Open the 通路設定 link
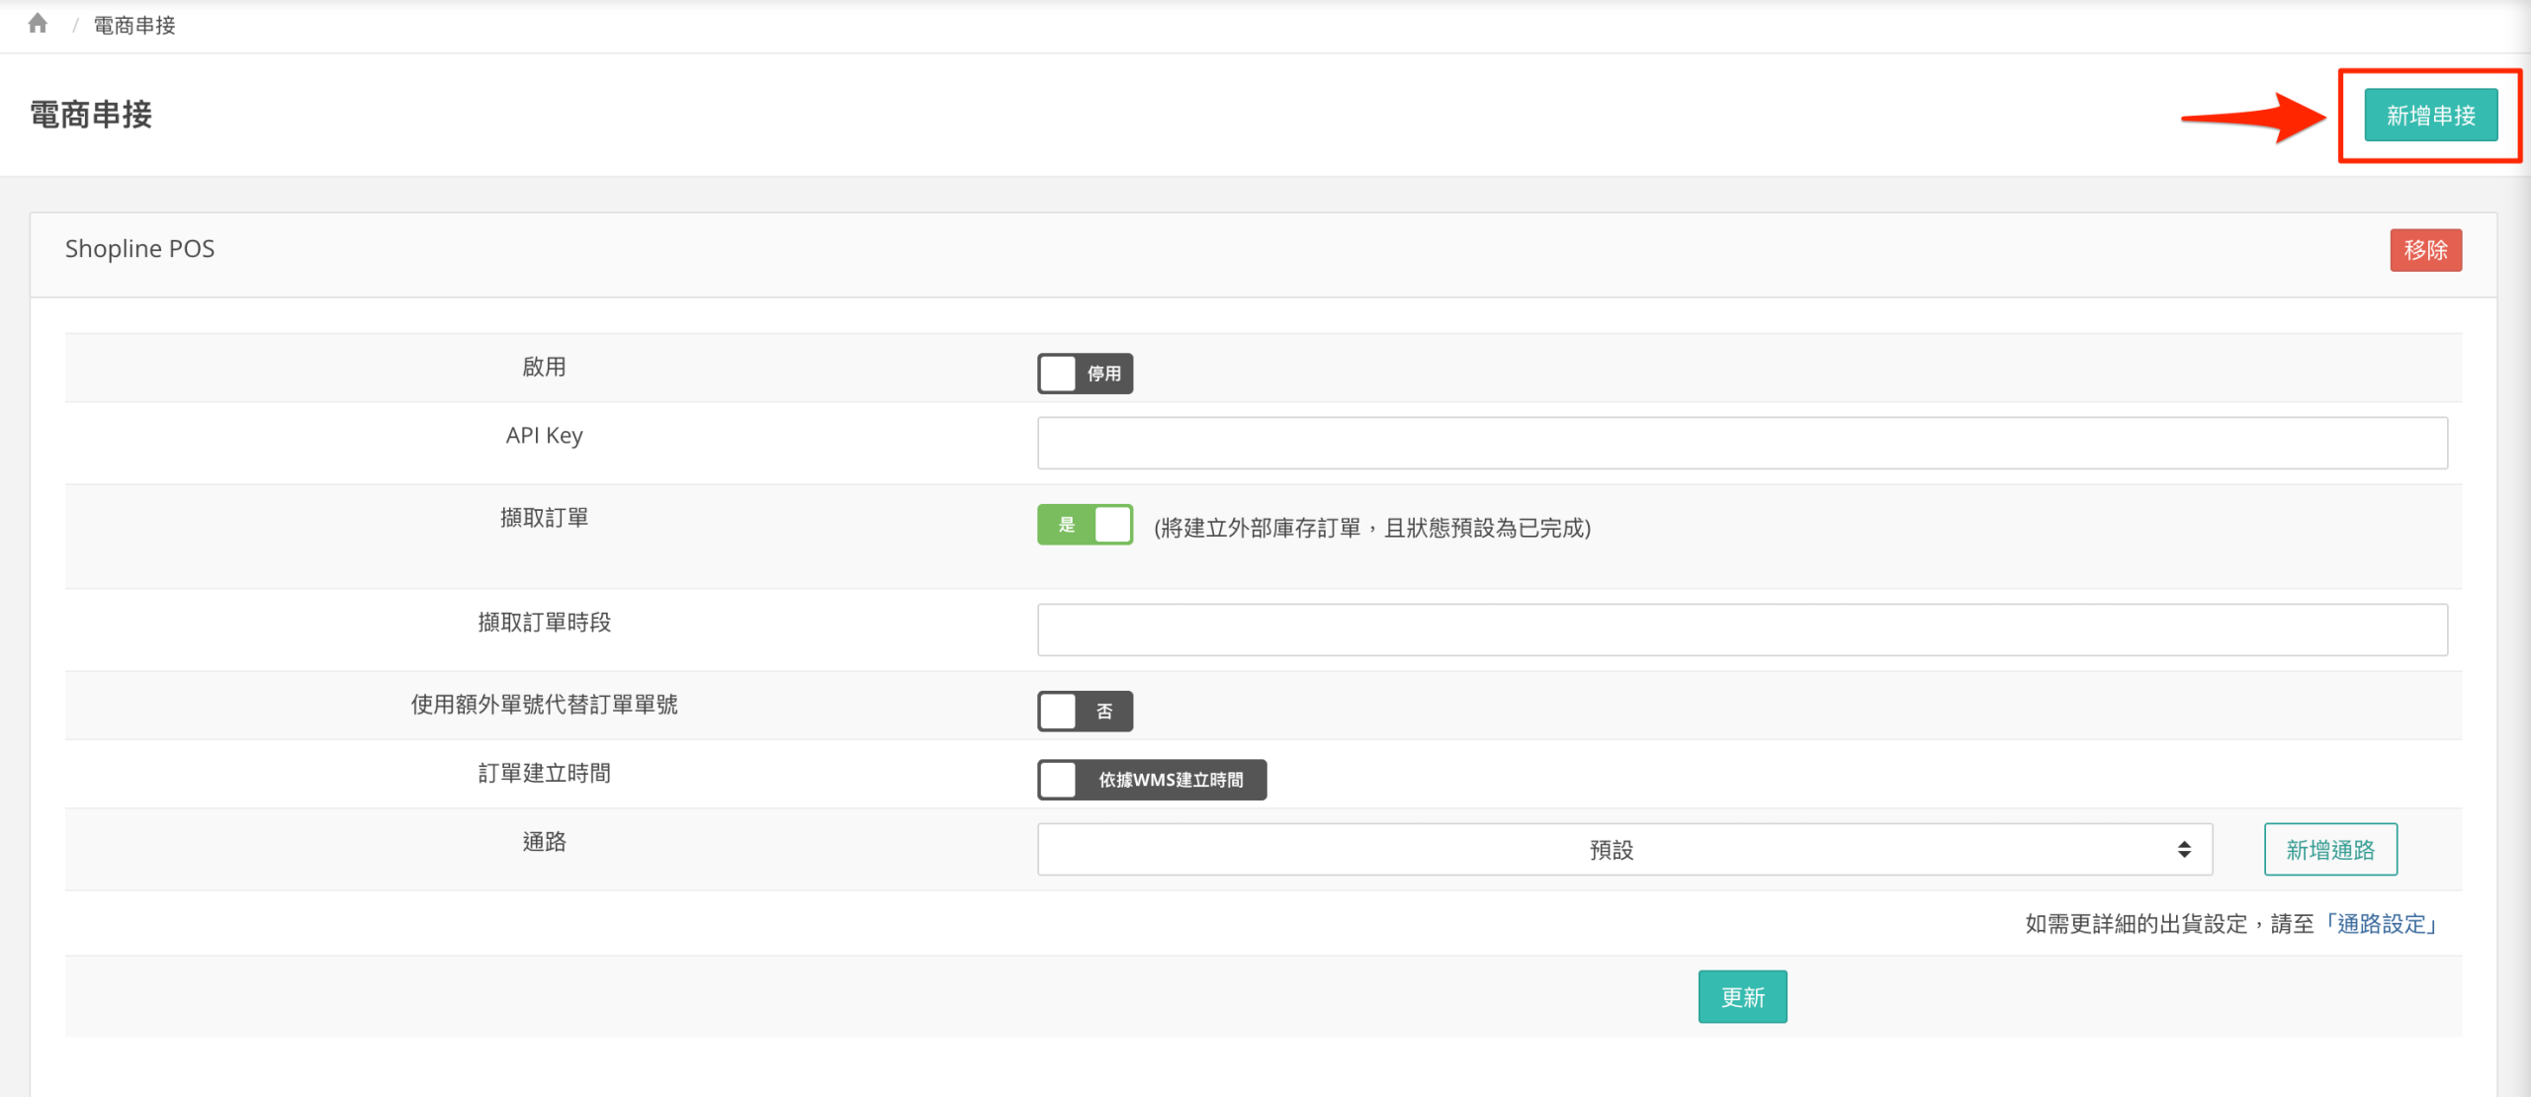Image resolution: width=2531 pixels, height=1097 pixels. pos(2381,924)
